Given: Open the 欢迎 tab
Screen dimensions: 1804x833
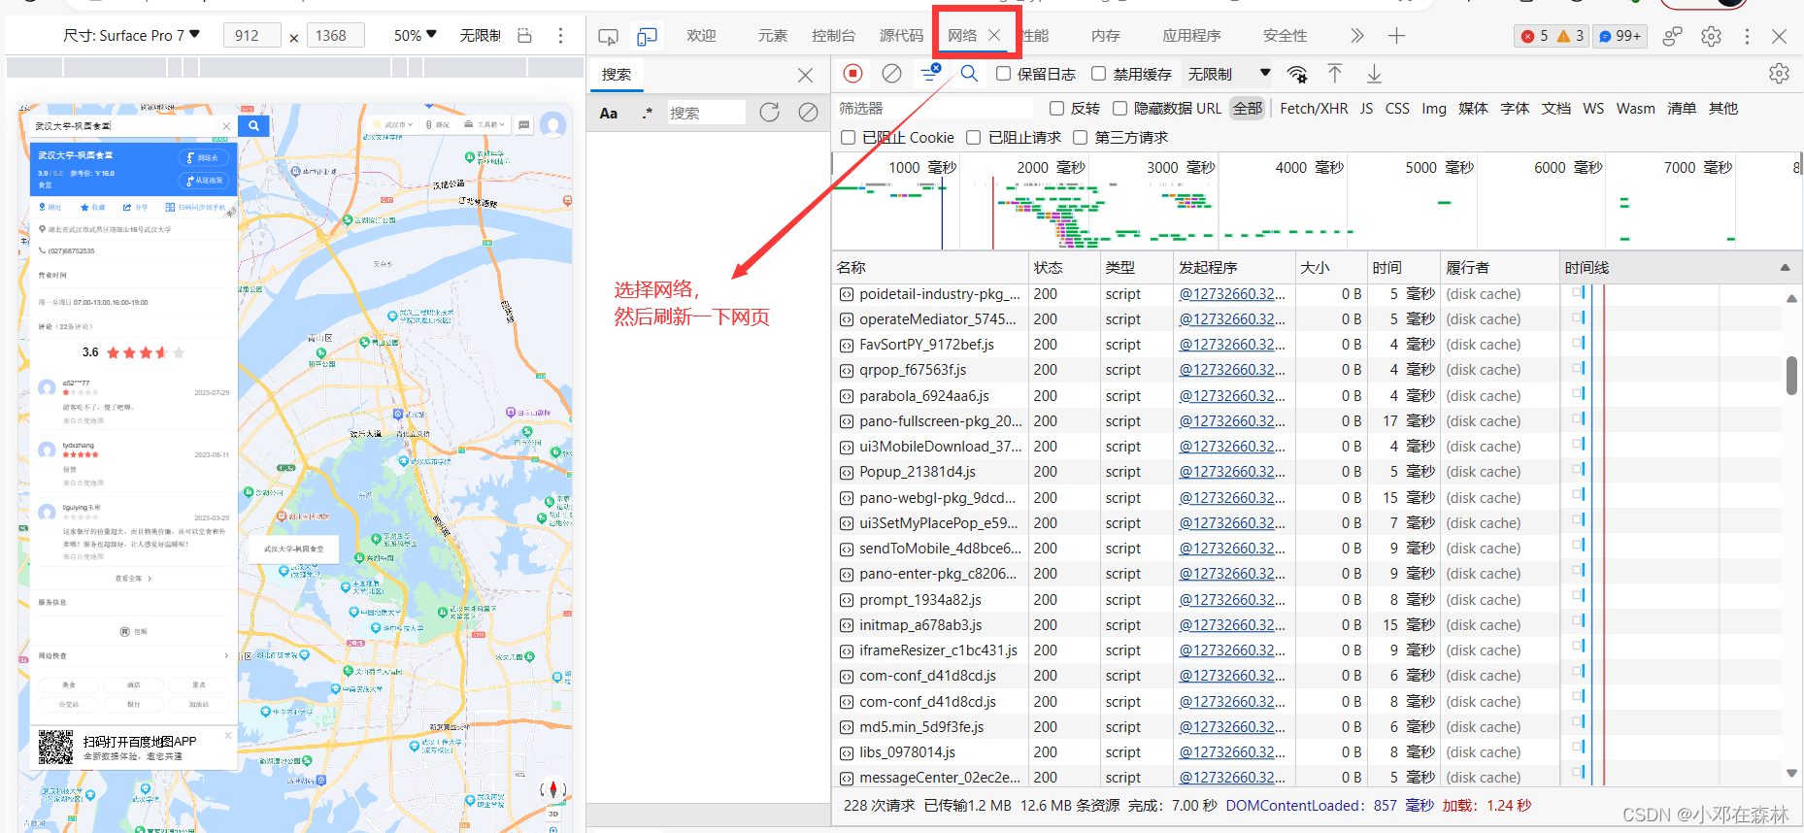Looking at the screenshot, I should pos(701,36).
